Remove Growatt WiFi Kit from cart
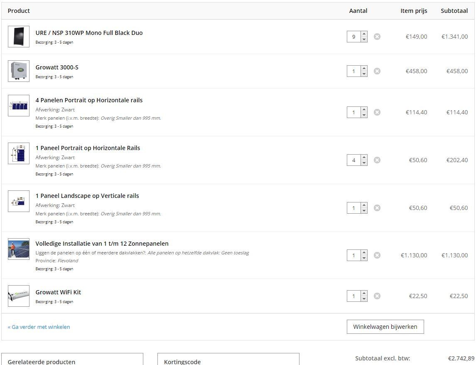The image size is (476, 365). [x=377, y=296]
